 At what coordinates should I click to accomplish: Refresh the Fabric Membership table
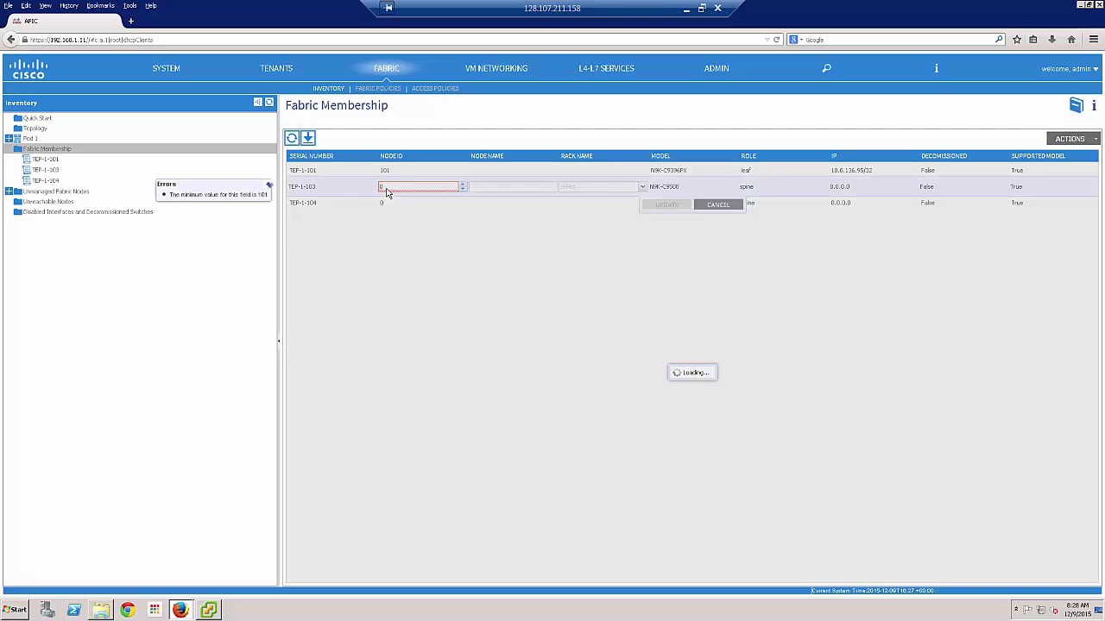click(x=292, y=138)
